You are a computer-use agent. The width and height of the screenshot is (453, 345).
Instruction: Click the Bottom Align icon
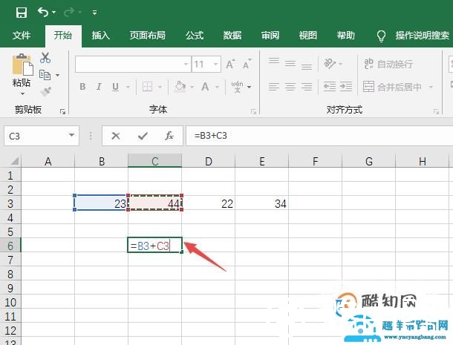[x=307, y=66]
